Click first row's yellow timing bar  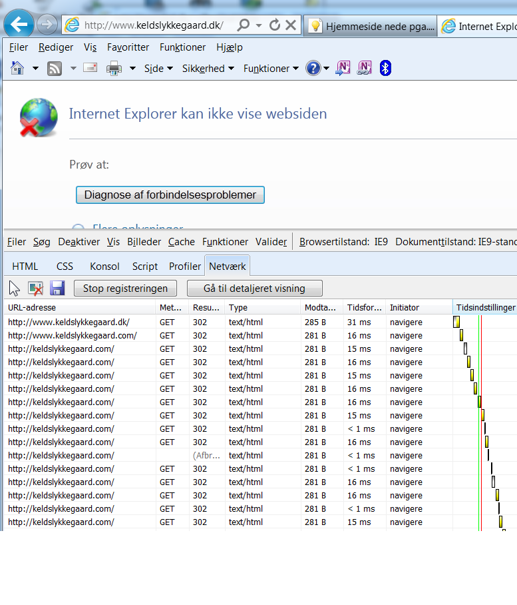[456, 322]
